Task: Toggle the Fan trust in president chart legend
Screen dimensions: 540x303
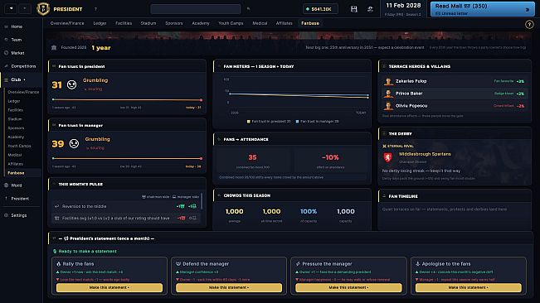Action: click(x=269, y=121)
